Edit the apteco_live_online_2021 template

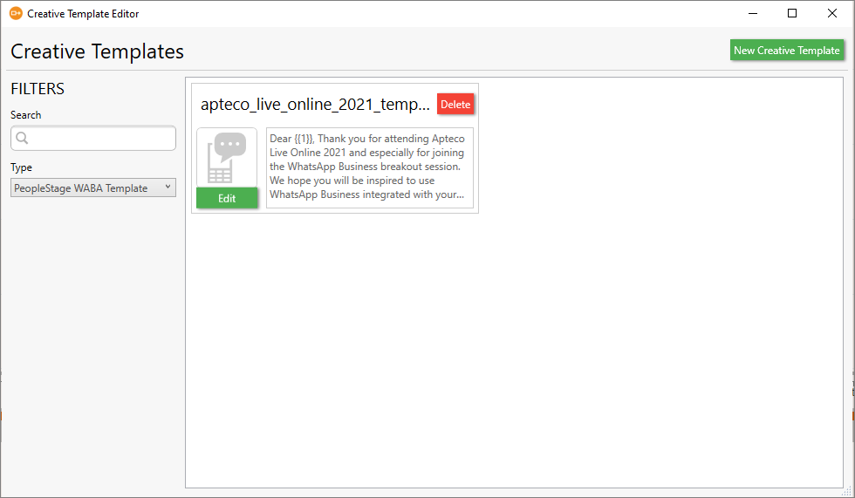click(x=227, y=198)
